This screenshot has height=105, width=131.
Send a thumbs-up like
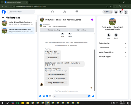pos(93,96)
